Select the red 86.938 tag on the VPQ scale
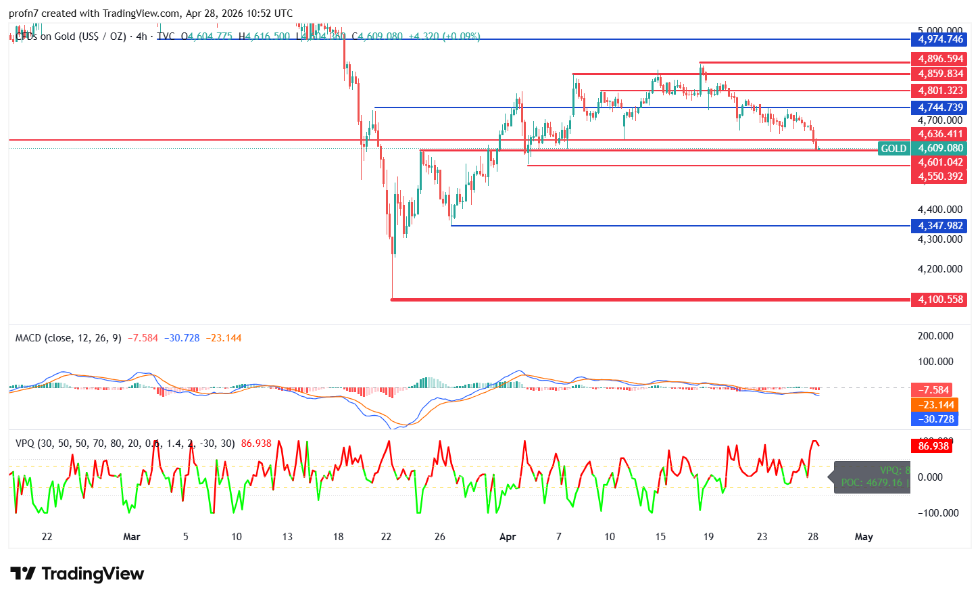 coord(932,446)
